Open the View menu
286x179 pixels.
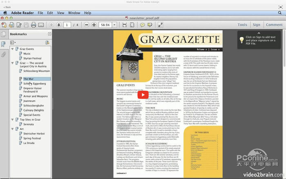pos(60,13)
